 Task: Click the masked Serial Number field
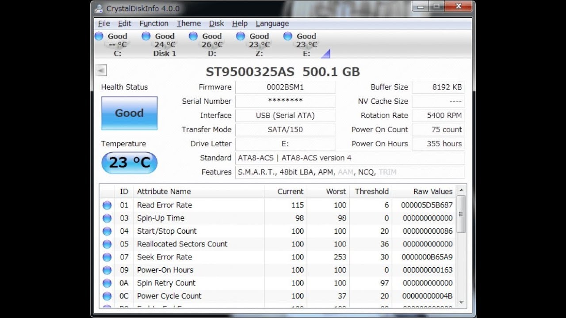[x=285, y=101]
